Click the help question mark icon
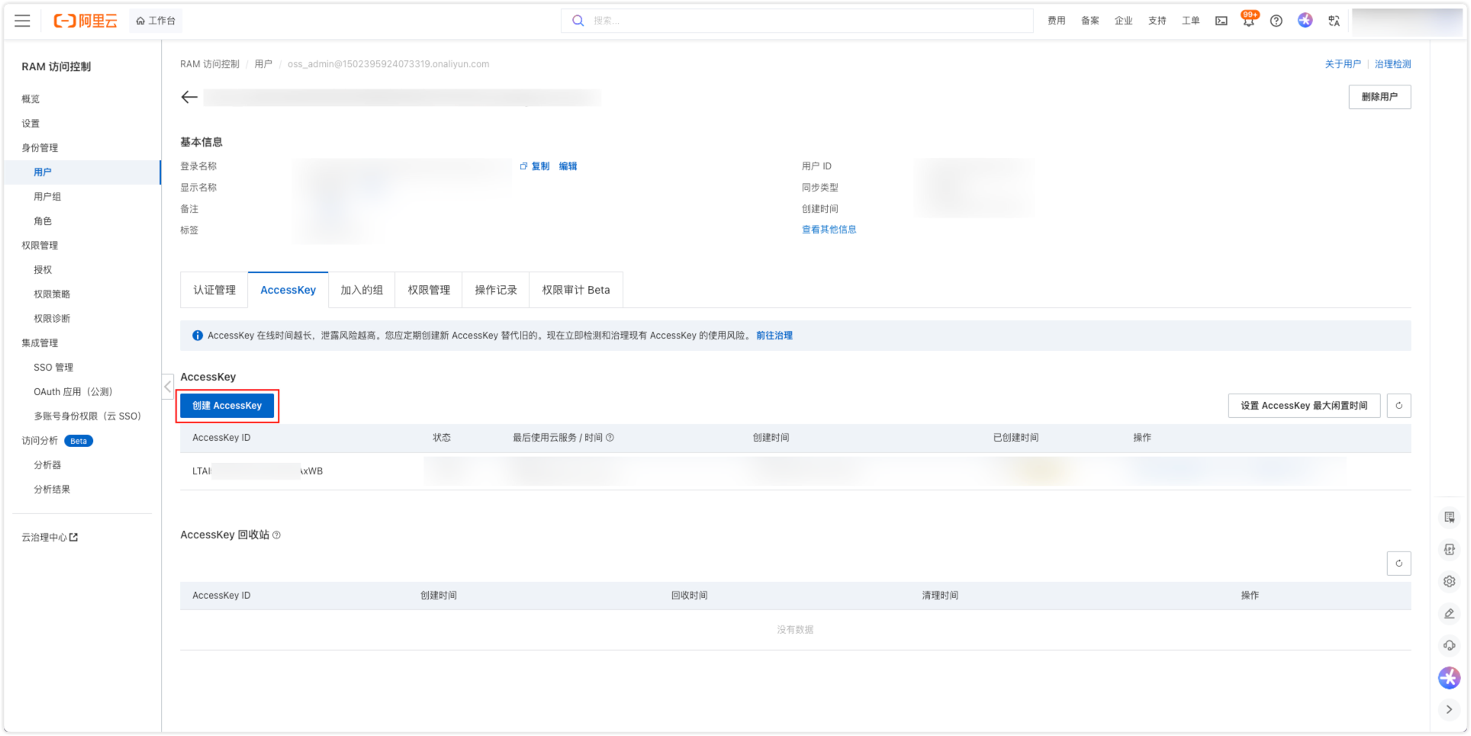Screen dimensions: 1471x736 tap(1276, 21)
